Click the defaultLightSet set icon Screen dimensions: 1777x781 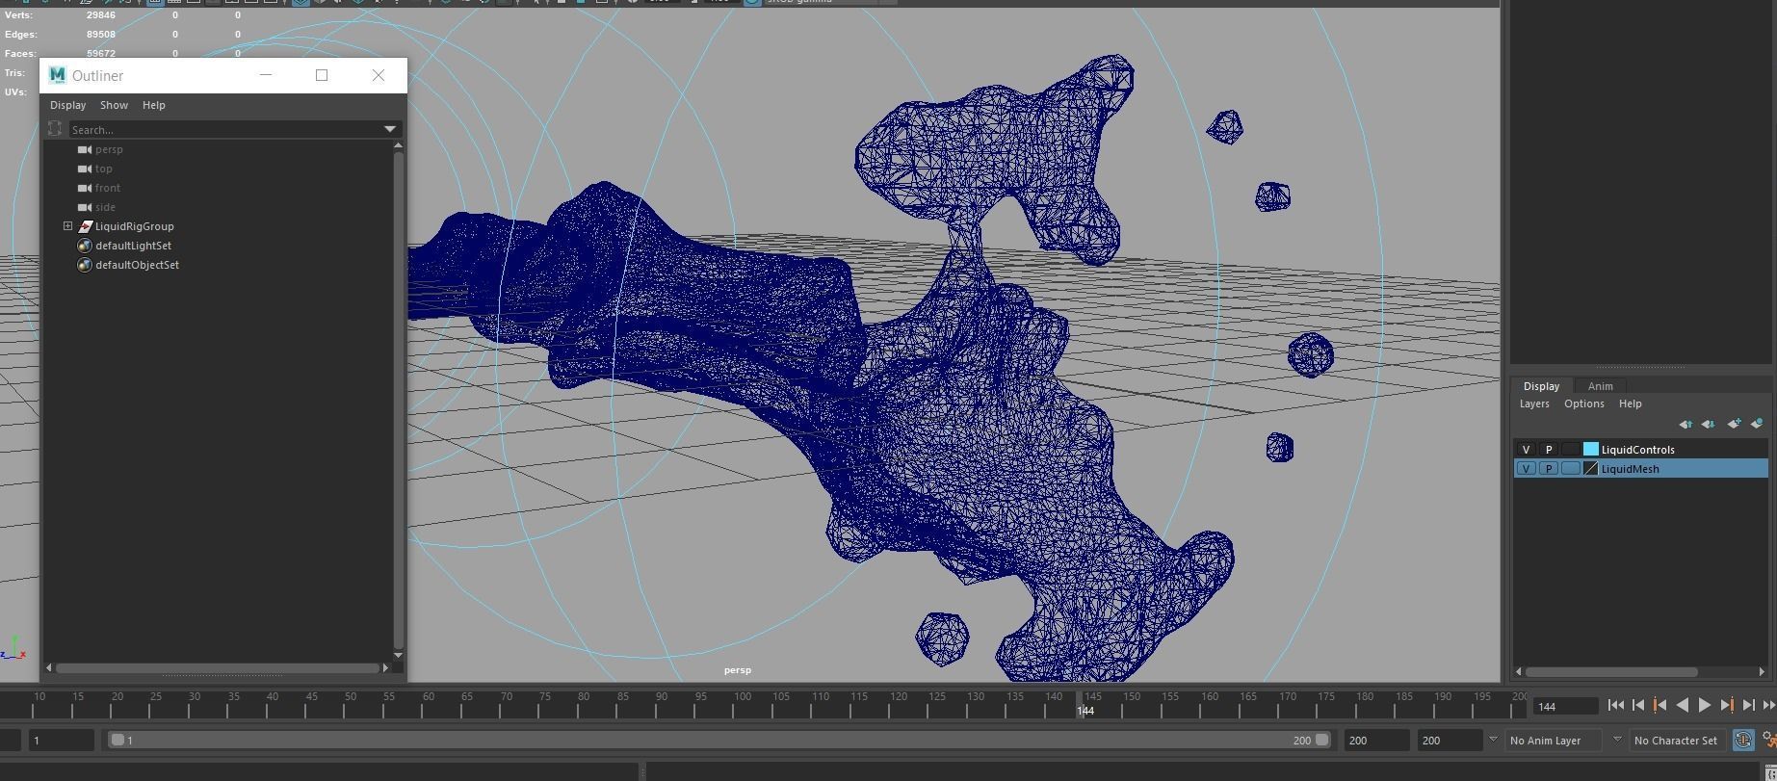pos(85,246)
